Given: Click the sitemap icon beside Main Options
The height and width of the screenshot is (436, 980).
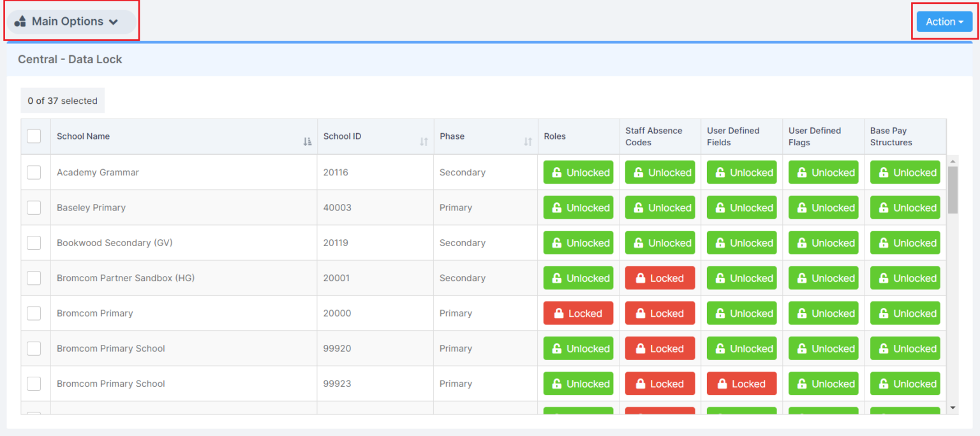Looking at the screenshot, I should tap(20, 20).
